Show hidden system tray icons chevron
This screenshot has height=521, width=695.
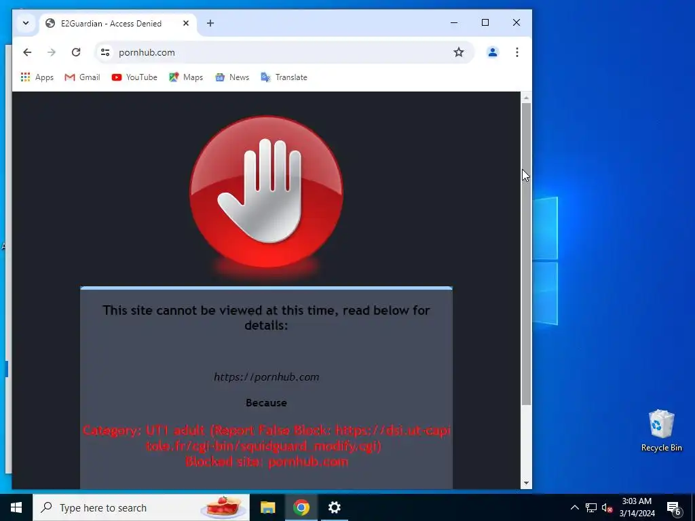574,507
